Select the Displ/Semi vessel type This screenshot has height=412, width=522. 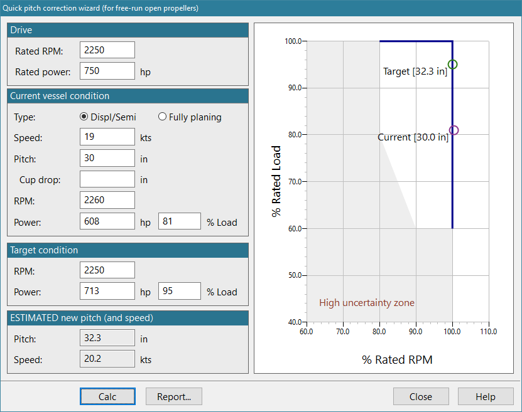[x=84, y=117]
